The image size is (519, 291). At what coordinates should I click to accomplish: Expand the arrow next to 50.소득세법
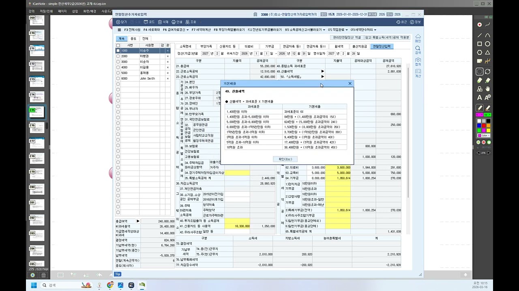tap(323, 76)
